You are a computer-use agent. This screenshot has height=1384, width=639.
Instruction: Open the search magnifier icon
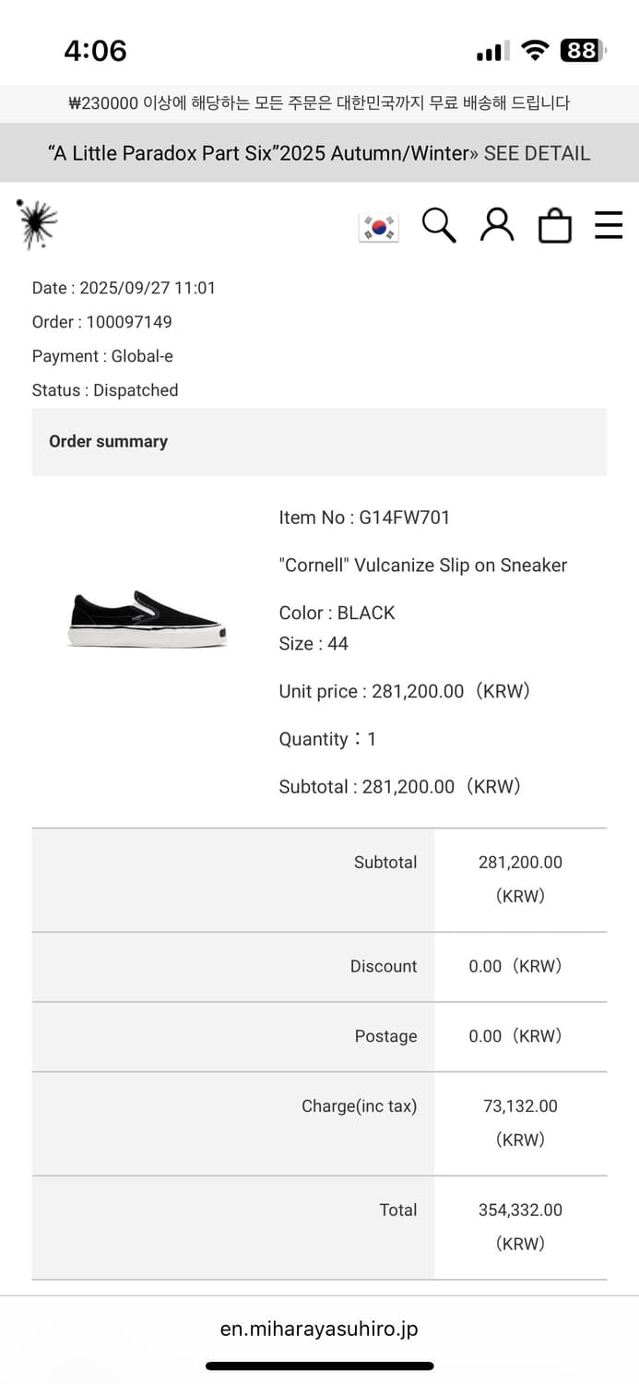click(439, 225)
